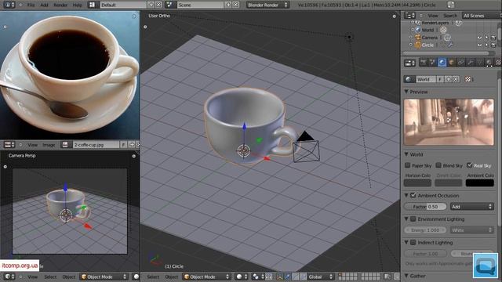Viewport: 502px width, 282px height.
Task: Open the Render menu
Action: [60, 5]
